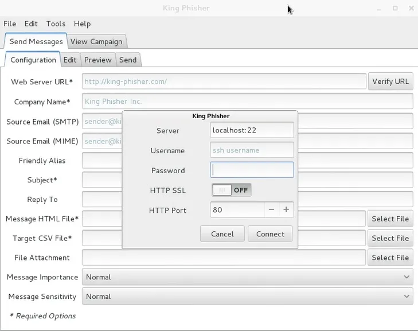This screenshot has height=331, width=418.
Task: Select File for Target CSV File
Action: (x=390, y=238)
